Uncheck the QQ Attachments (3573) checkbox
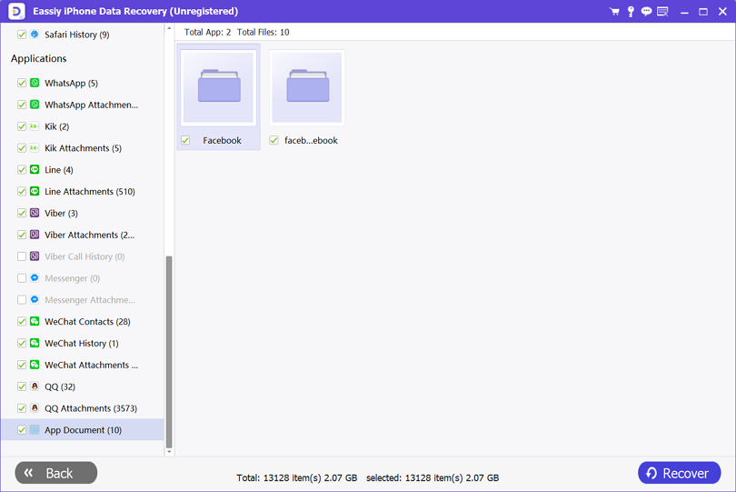This screenshot has height=492, width=736. pyautogui.click(x=22, y=408)
